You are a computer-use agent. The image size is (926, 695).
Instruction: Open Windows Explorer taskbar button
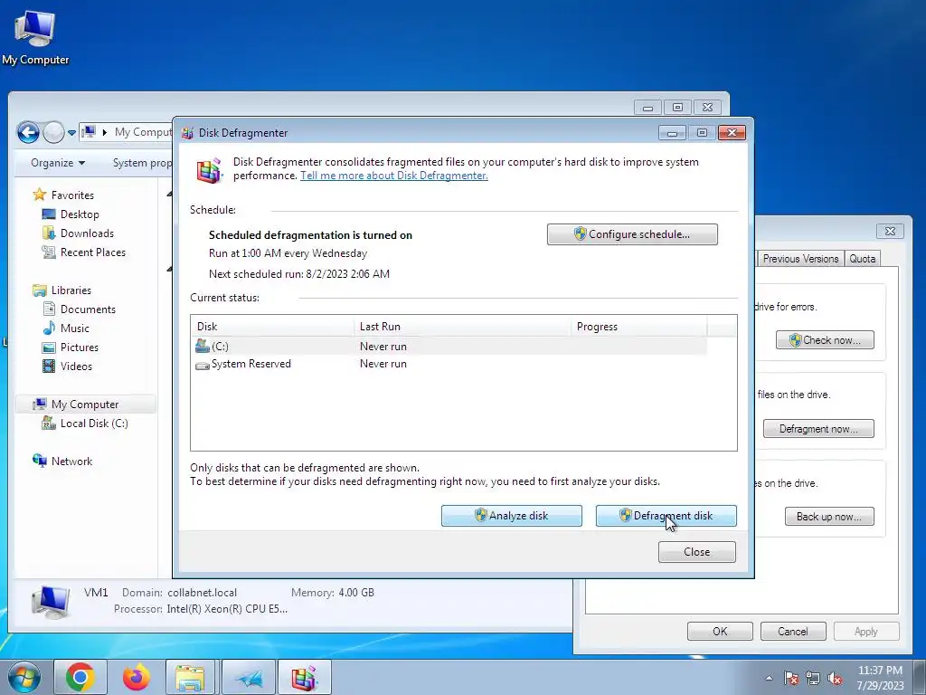click(190, 677)
